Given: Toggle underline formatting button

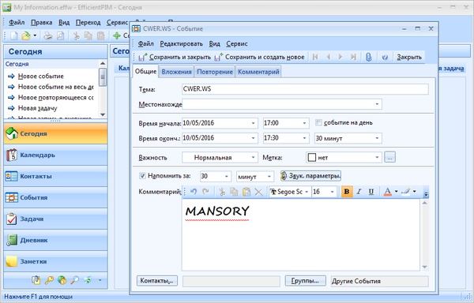Looking at the screenshot, I should [x=371, y=192].
